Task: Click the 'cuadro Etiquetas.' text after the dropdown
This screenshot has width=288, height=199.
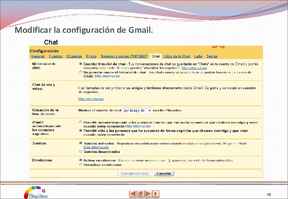Action: (167, 110)
